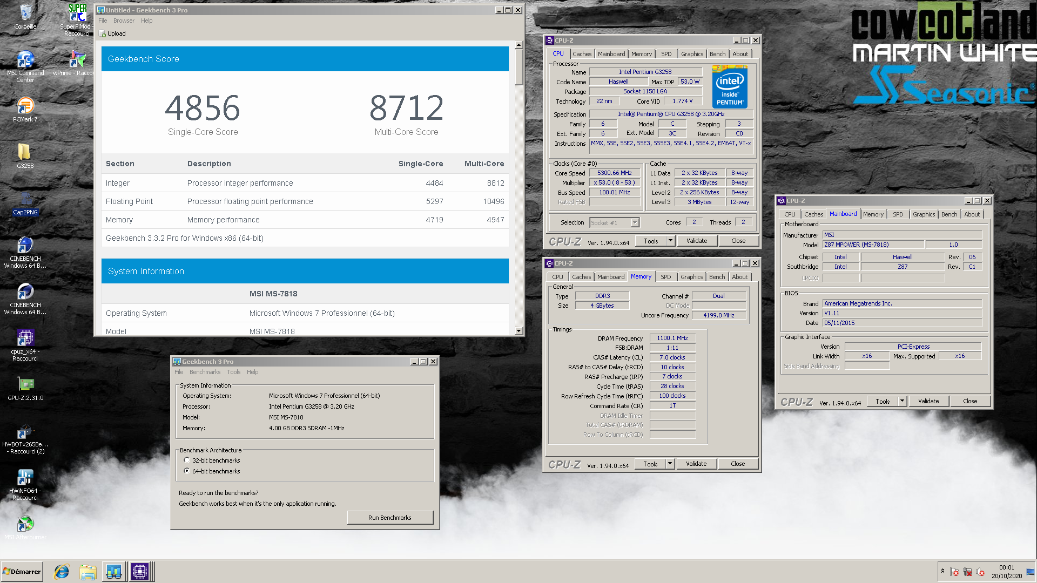
Task: Click Tools button in CPU-Z Mainboard window
Action: (x=883, y=401)
